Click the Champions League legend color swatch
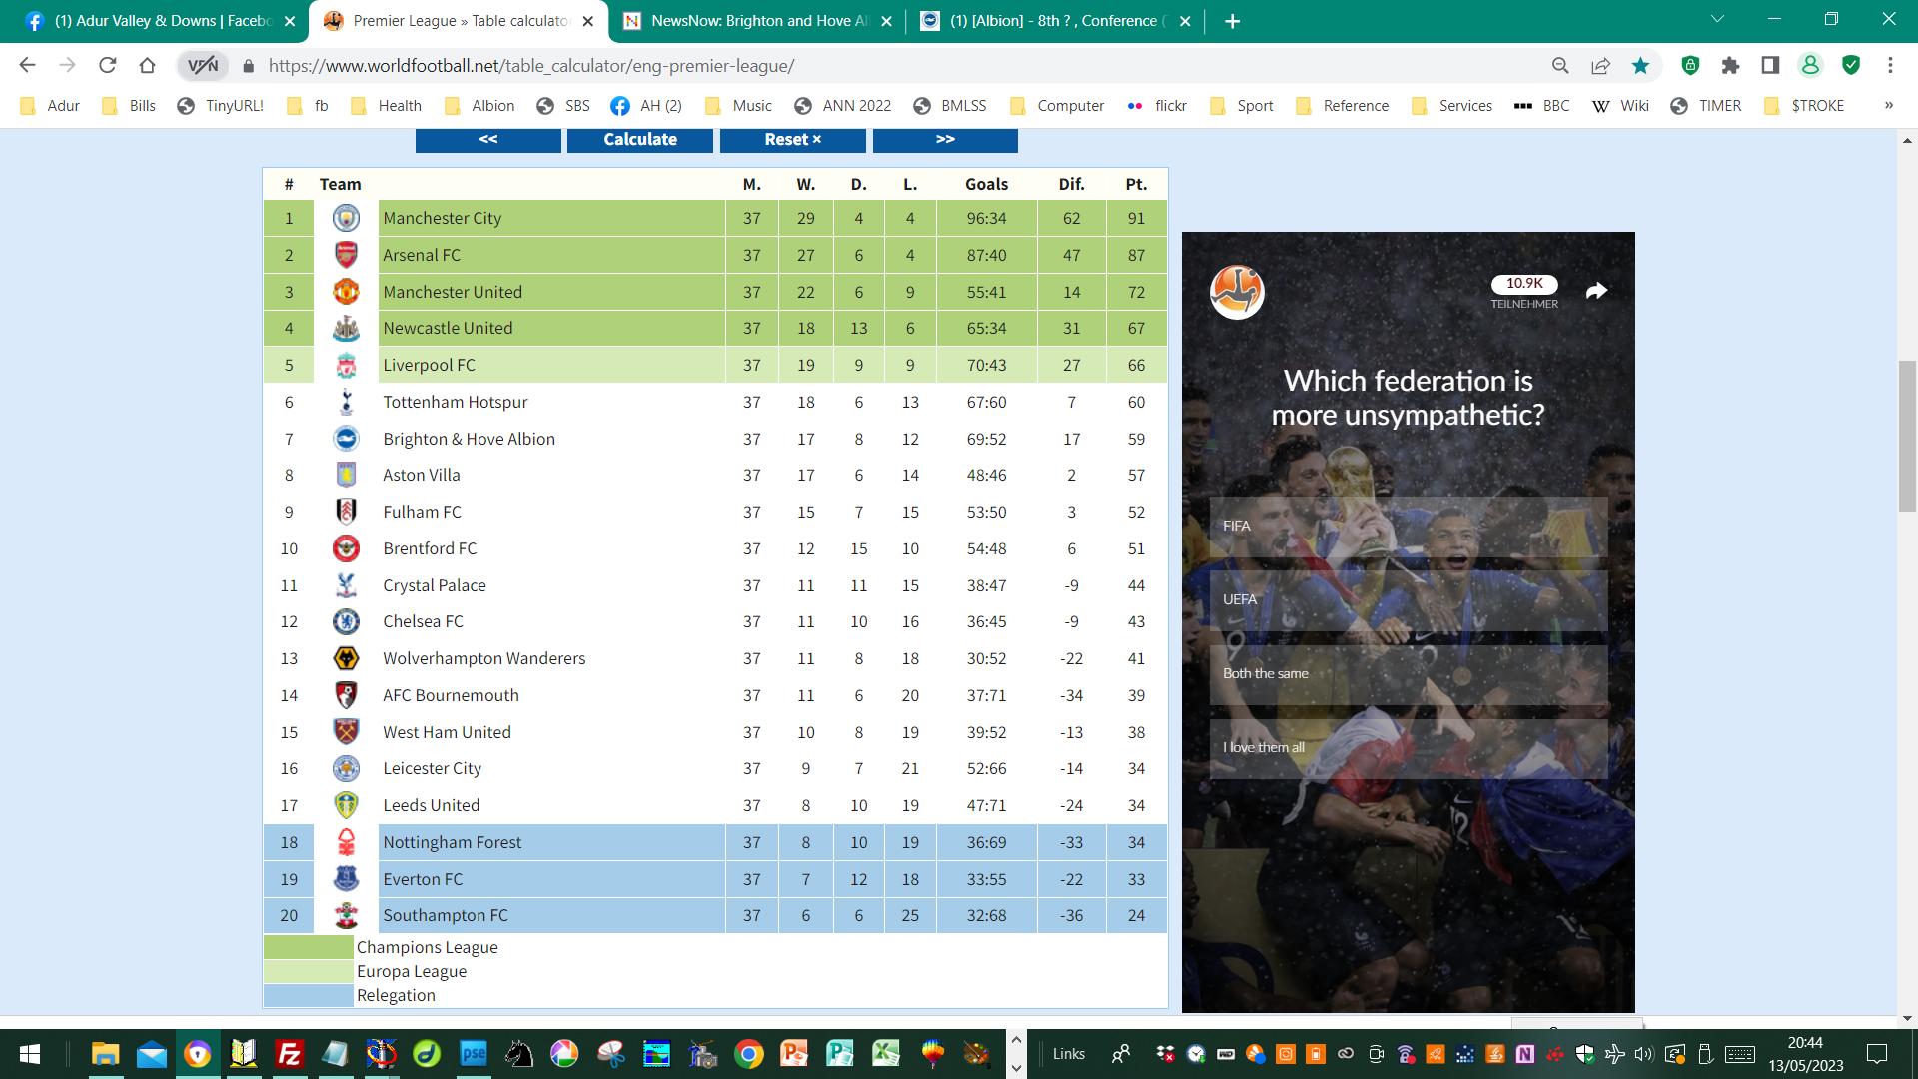The width and height of the screenshot is (1918, 1079). click(x=309, y=947)
